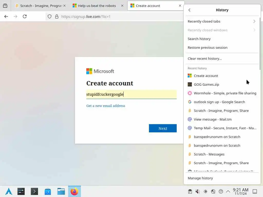Reload the page with the refresh icon
Screen dimensions: 263x197
(x=25, y=16)
